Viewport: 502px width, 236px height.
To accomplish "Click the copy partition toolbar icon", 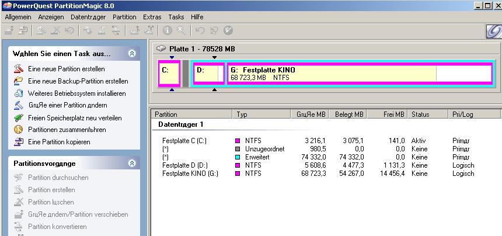I will (x=22, y=30).
